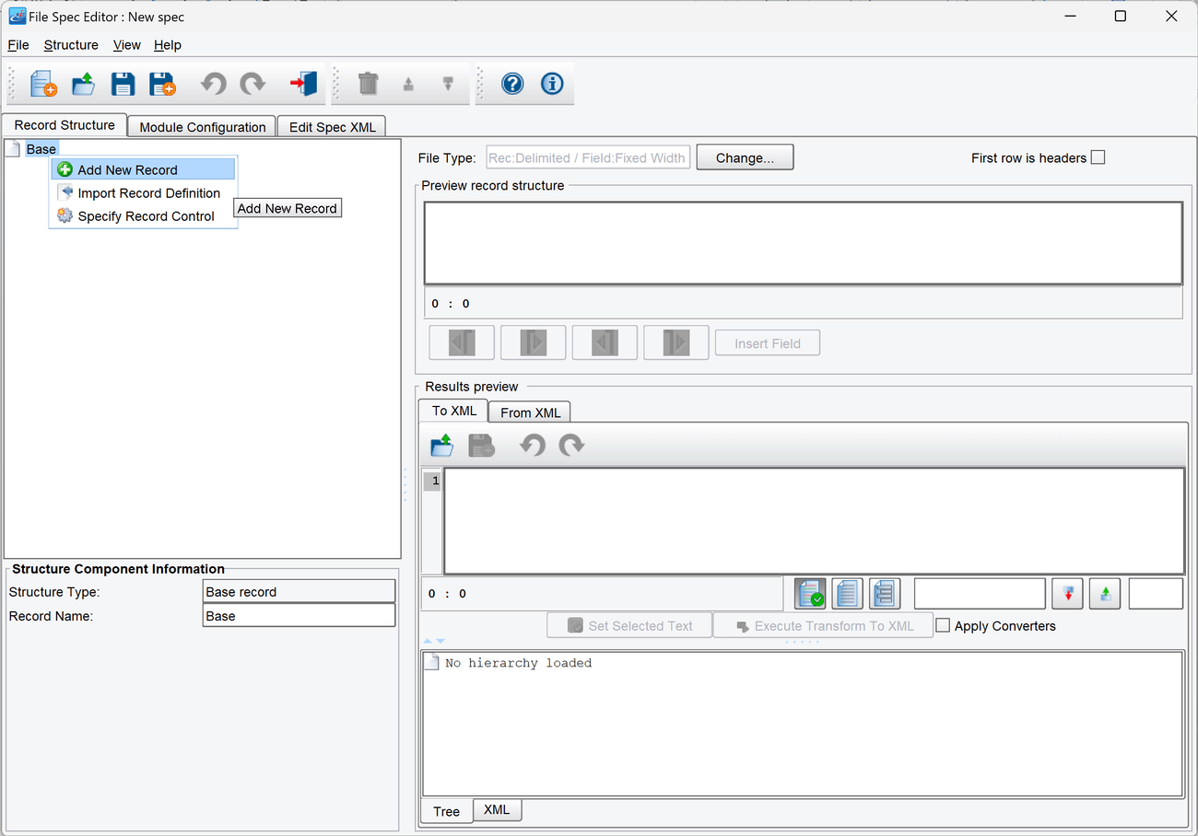Viewport: 1198px width, 836px height.
Task: Click line number 1 in editor gutter
Action: (436, 481)
